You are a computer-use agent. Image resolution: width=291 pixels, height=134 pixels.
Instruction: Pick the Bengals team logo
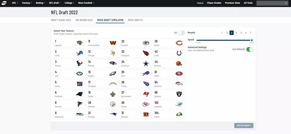click(146, 114)
